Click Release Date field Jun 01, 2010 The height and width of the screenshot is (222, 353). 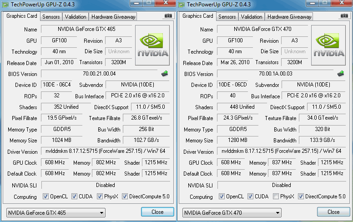pos(59,62)
